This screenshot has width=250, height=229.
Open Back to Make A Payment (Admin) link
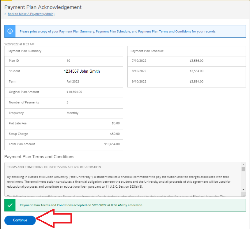(x=31, y=14)
